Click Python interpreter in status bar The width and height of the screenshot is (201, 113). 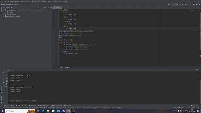[194, 108]
